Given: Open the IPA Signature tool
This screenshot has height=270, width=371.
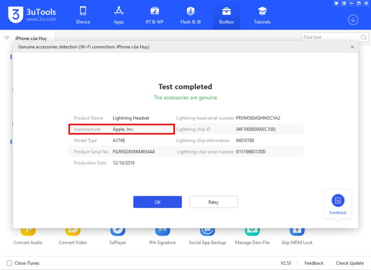Looking at the screenshot, I should click(x=162, y=236).
